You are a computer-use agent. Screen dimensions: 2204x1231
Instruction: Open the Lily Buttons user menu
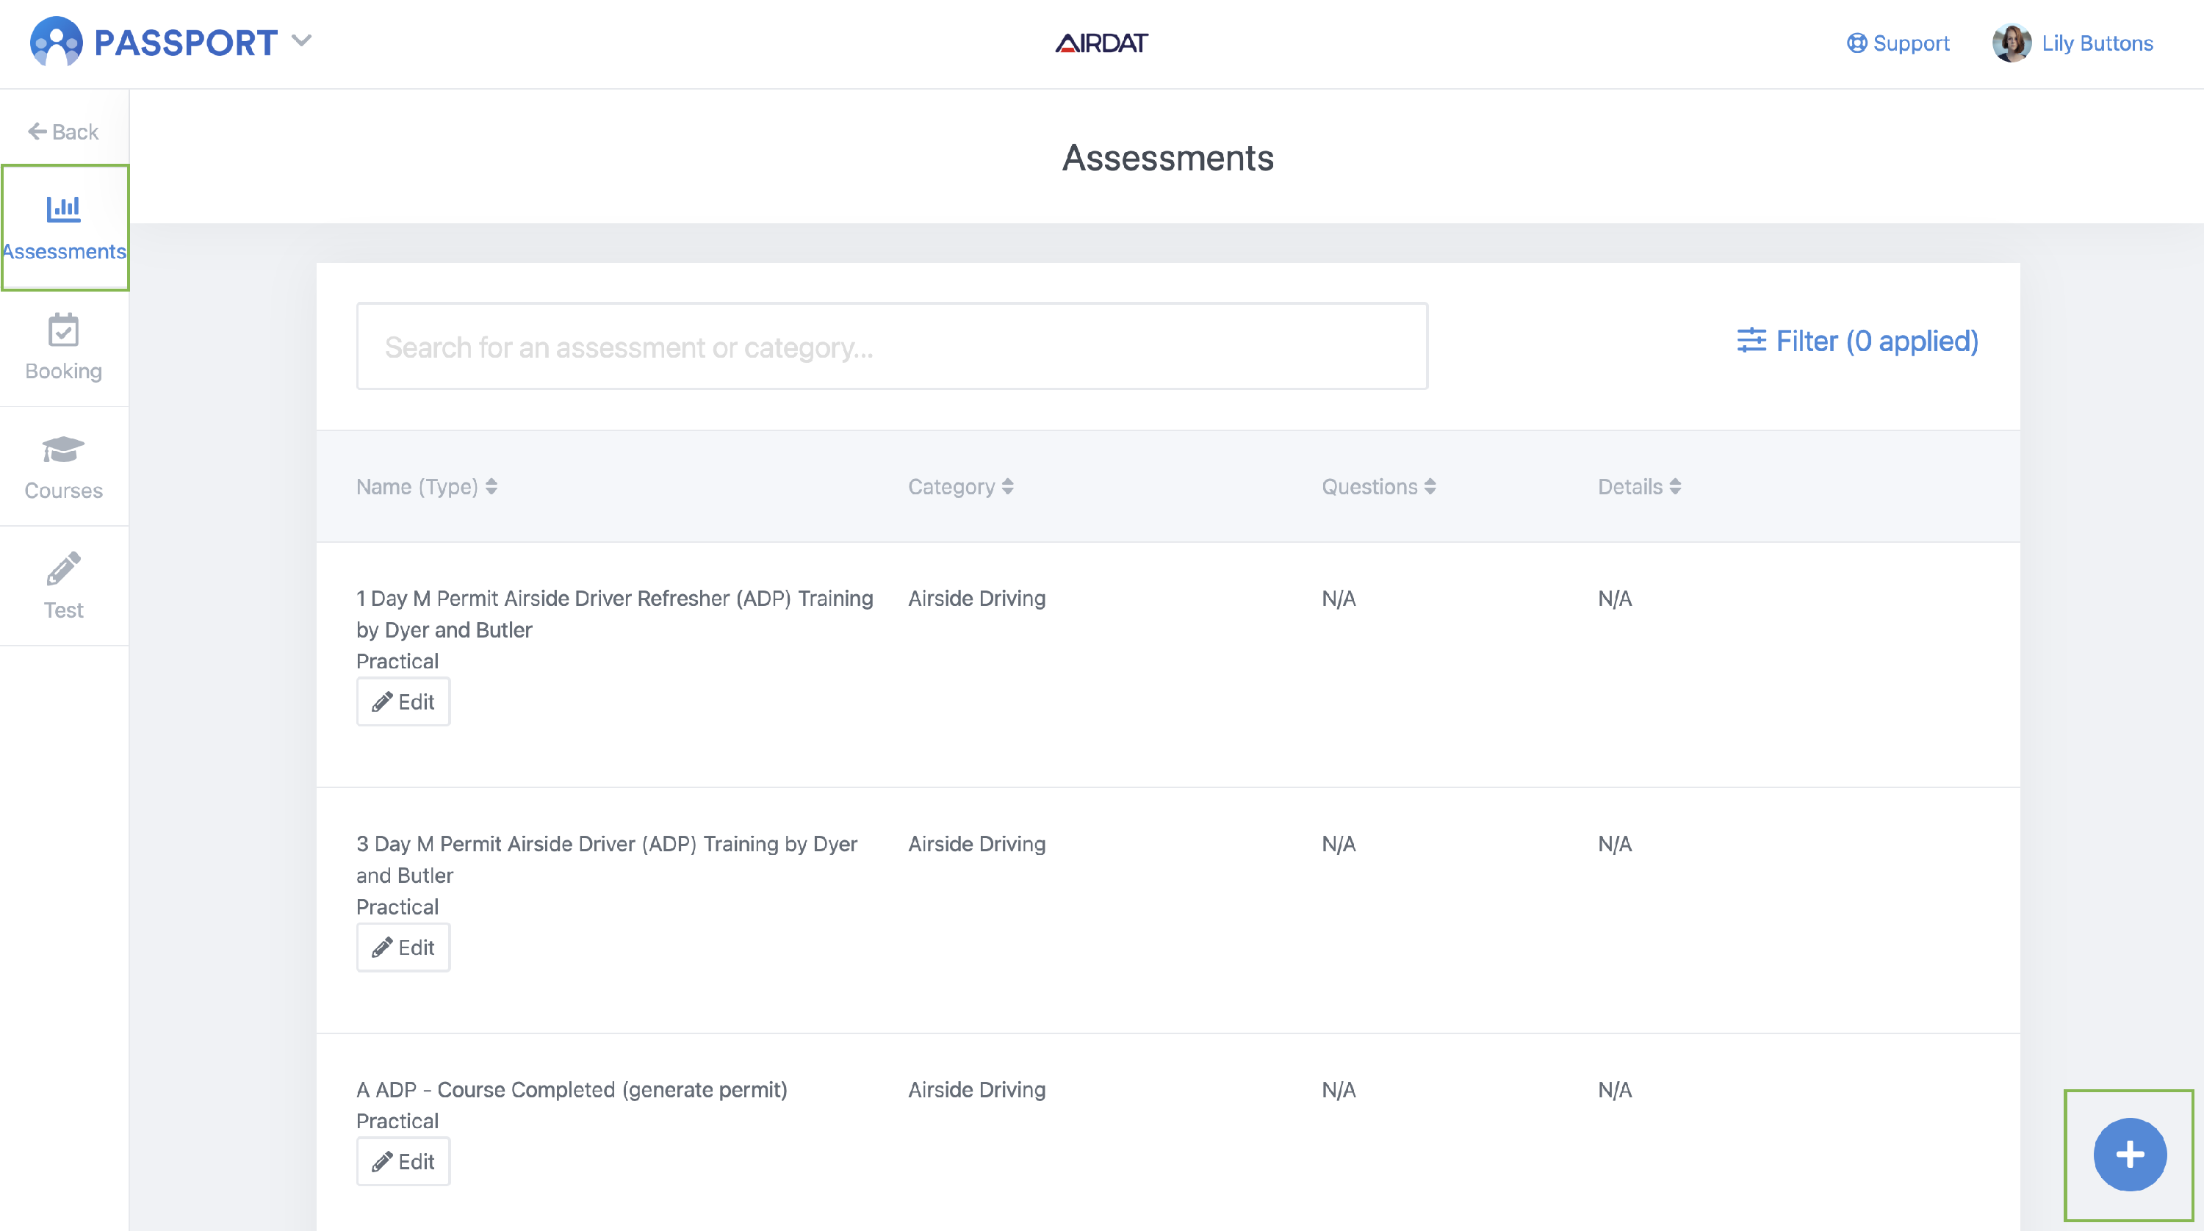coord(2097,43)
